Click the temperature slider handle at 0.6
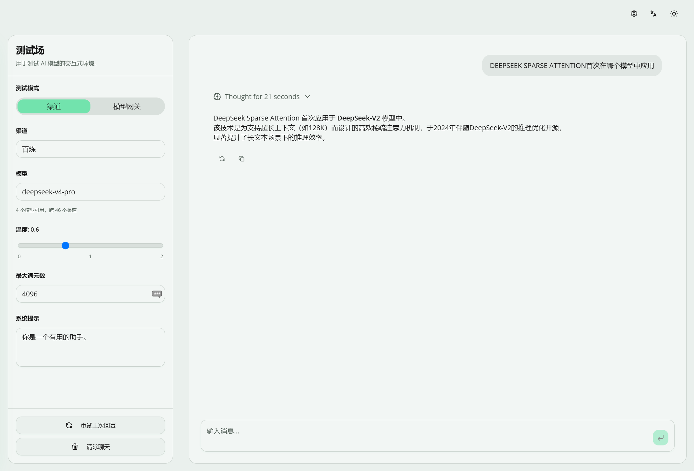 [65, 246]
